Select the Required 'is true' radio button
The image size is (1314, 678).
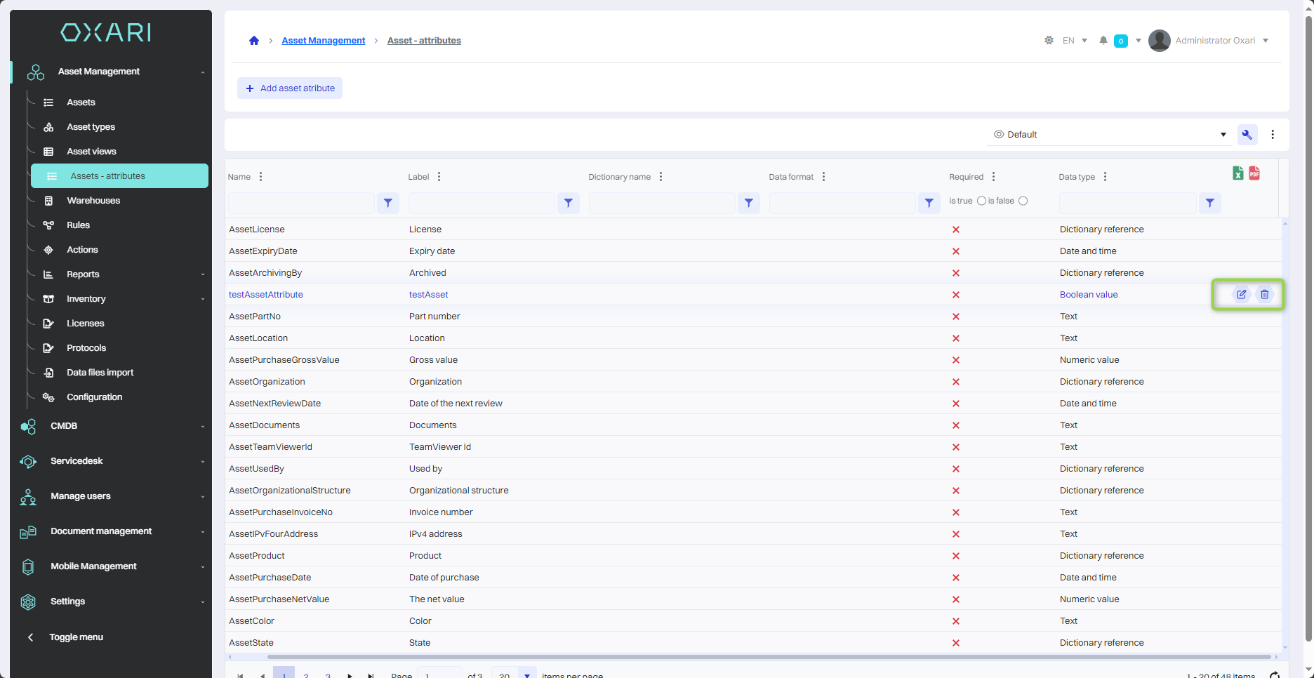[x=981, y=201]
